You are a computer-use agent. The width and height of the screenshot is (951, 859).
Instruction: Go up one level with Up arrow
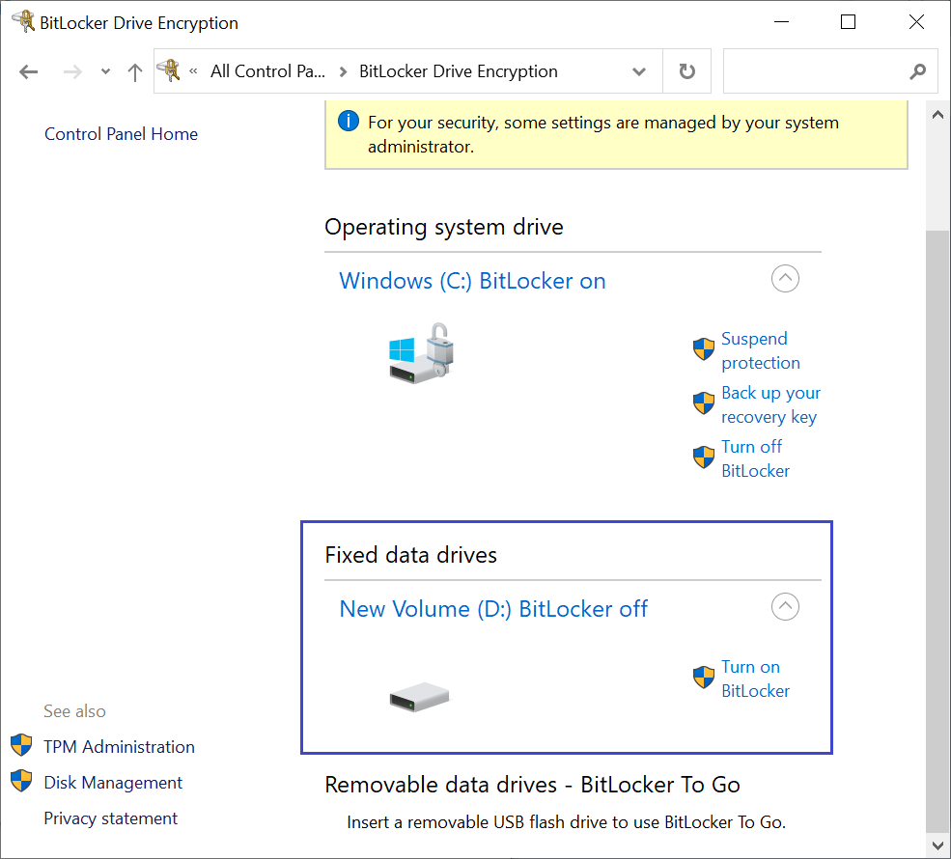[x=134, y=72]
